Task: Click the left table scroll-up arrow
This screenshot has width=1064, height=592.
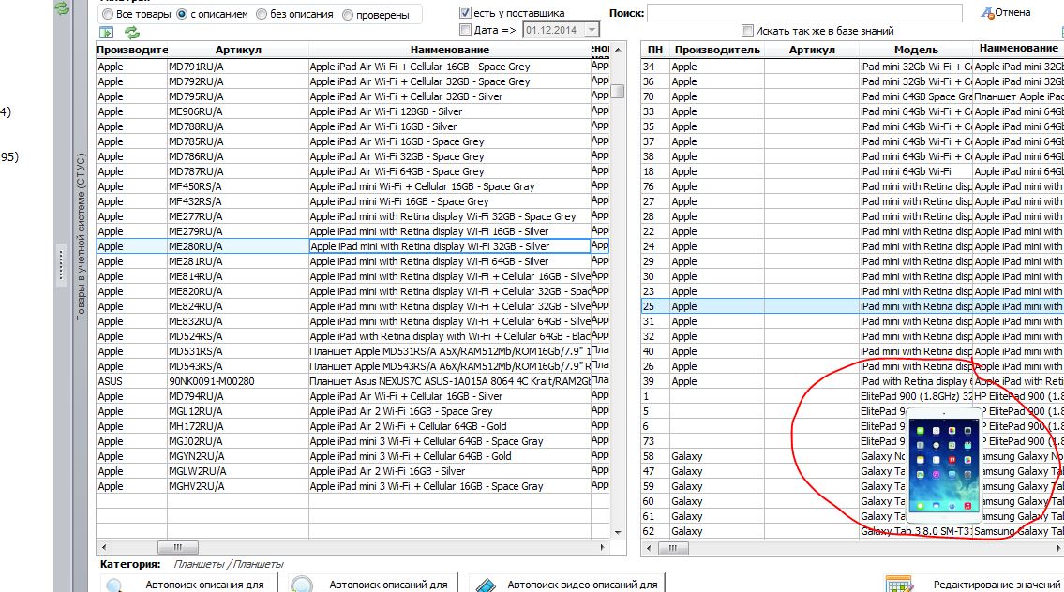Action: click(618, 50)
